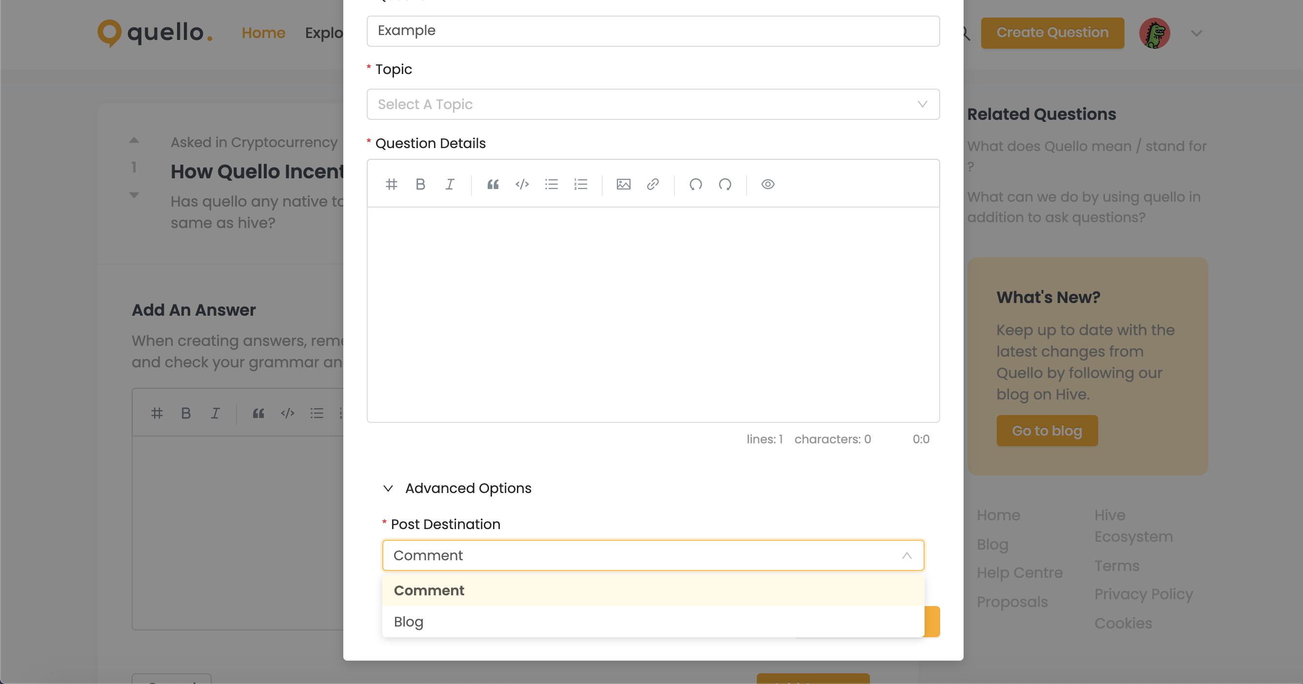The height and width of the screenshot is (684, 1303).
Task: Insert blockquote in Question Details editor
Action: (493, 184)
